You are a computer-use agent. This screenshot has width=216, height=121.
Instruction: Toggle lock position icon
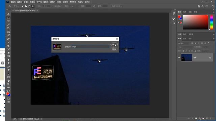tap(189, 51)
